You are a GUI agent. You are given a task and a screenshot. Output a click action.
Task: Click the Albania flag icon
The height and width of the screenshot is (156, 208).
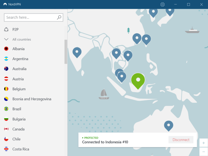(x=6, y=49)
